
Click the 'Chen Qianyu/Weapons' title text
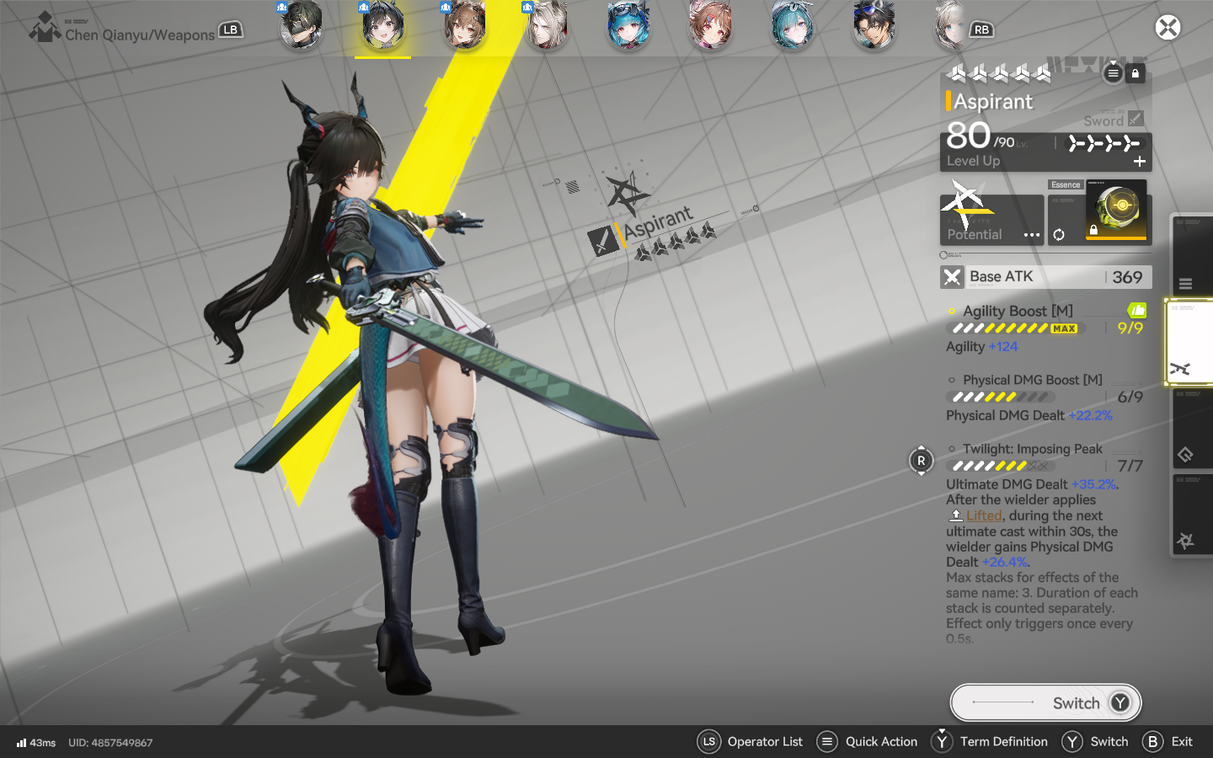(140, 35)
